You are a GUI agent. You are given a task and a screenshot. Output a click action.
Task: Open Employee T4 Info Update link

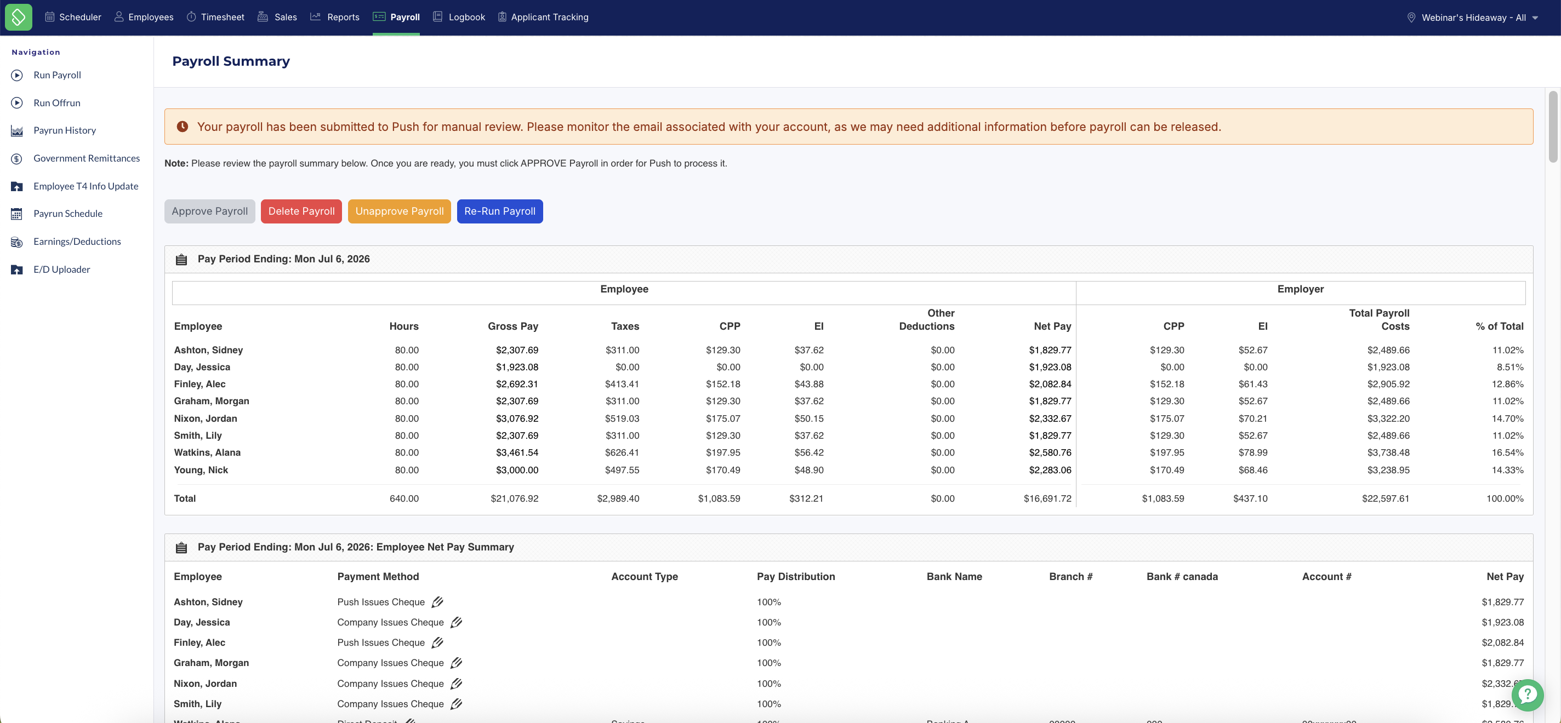click(86, 186)
